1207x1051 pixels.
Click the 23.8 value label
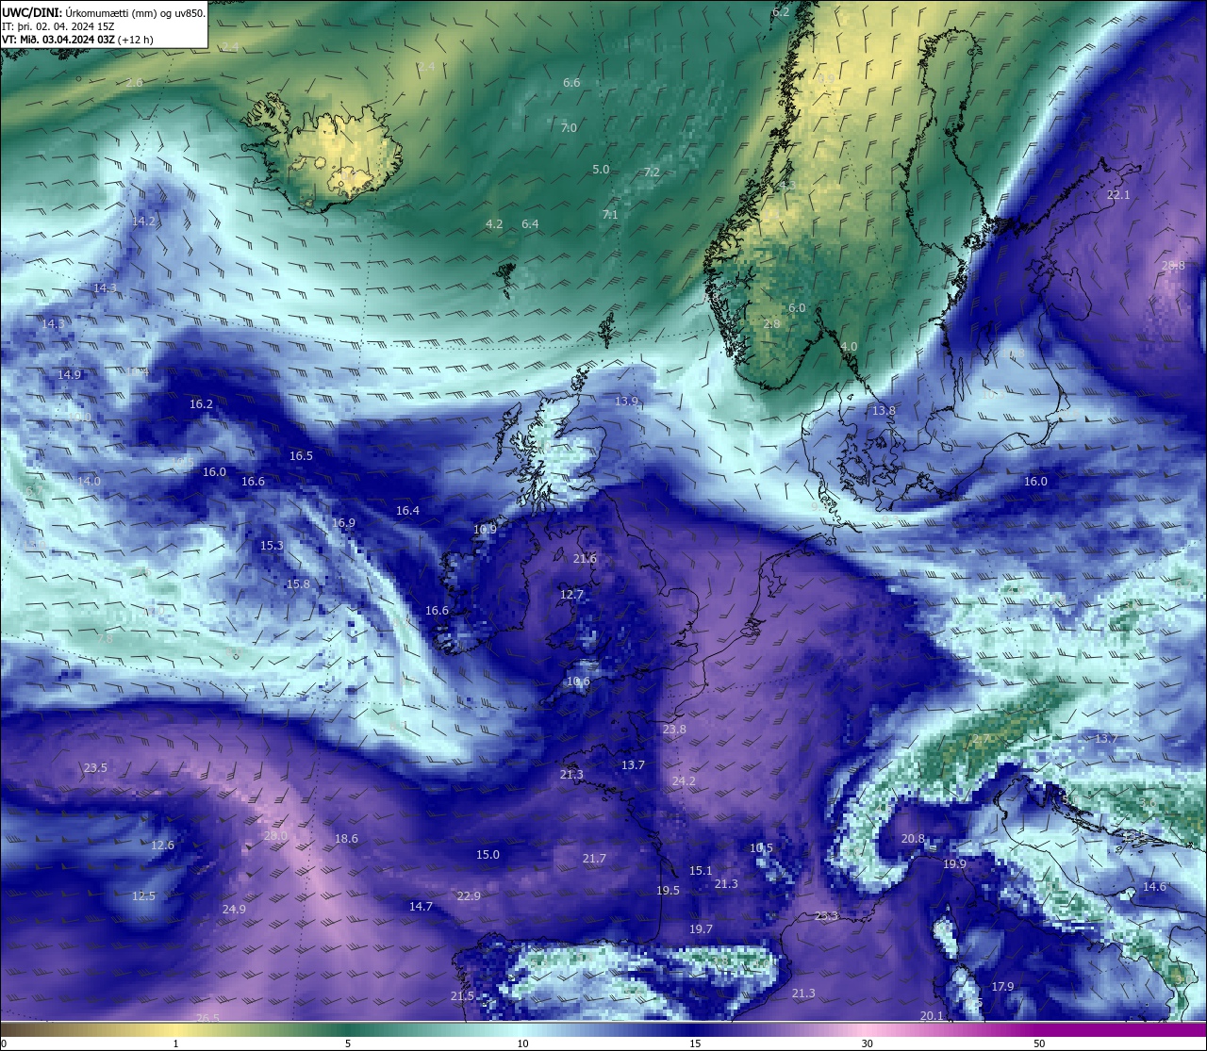pyautogui.click(x=674, y=730)
